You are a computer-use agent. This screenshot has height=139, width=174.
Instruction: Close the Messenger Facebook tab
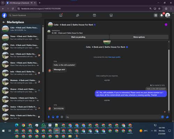point(35,3)
